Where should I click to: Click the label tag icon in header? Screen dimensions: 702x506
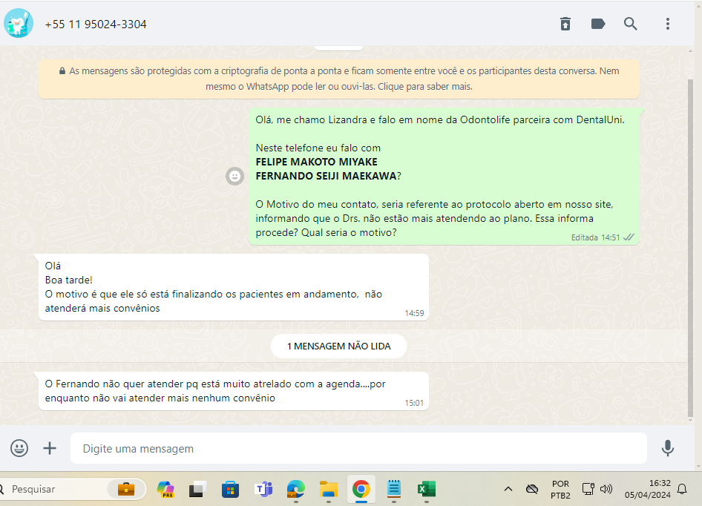click(598, 24)
